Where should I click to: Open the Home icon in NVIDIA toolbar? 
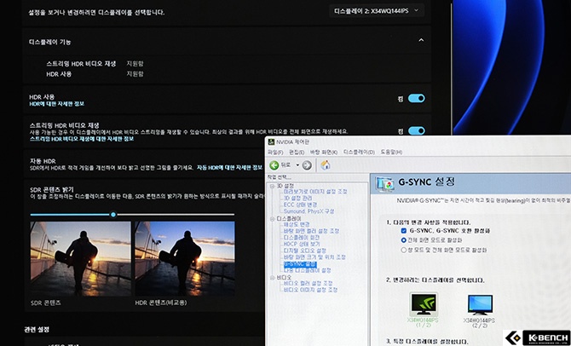click(326, 165)
